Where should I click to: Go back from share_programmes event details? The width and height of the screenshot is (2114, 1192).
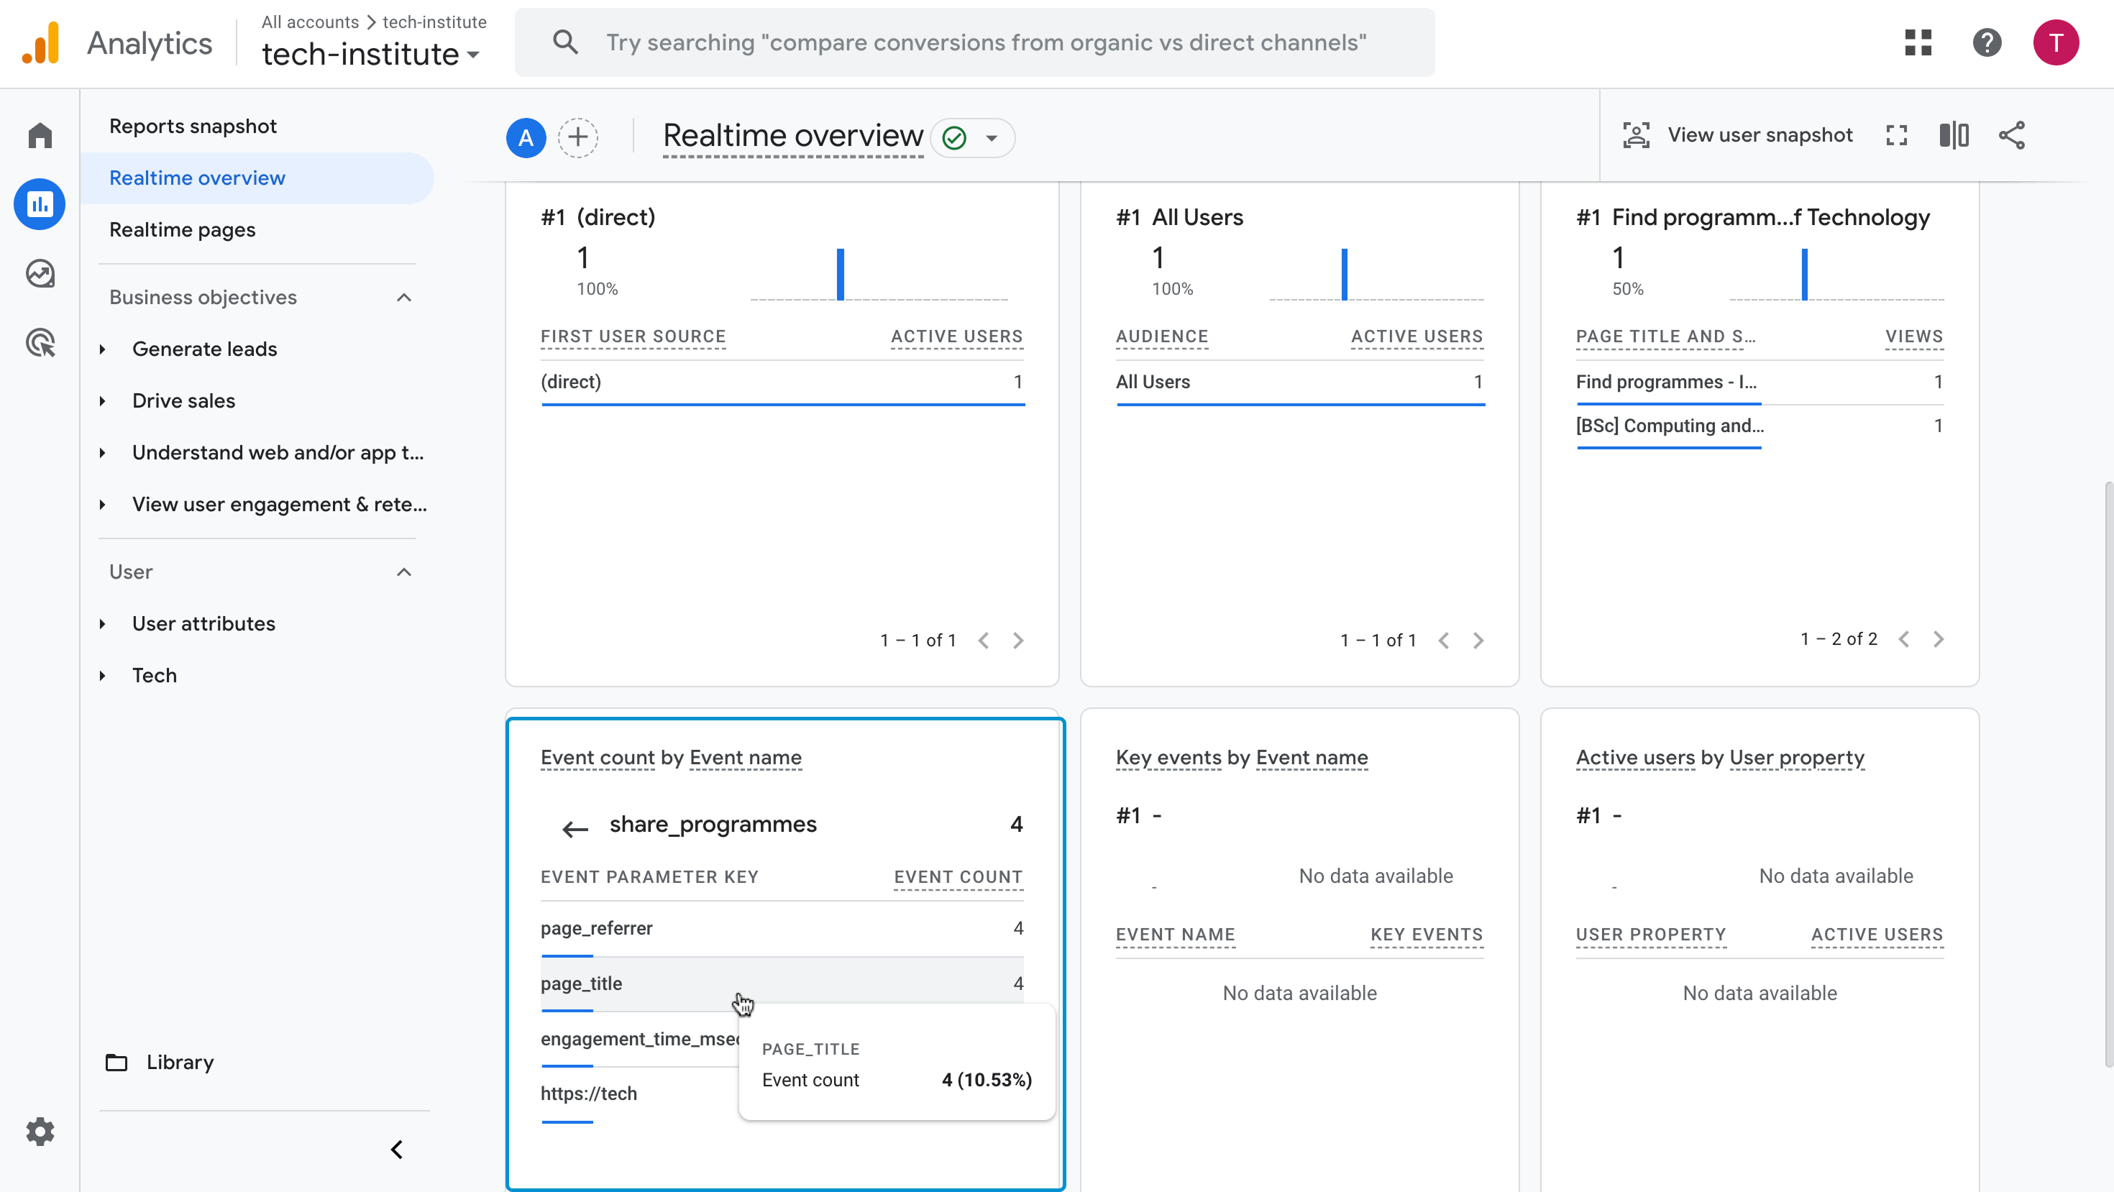[x=575, y=828]
